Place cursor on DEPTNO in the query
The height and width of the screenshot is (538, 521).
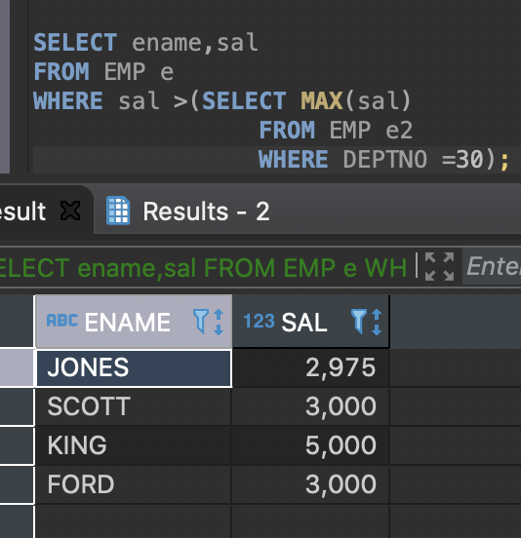click(385, 159)
